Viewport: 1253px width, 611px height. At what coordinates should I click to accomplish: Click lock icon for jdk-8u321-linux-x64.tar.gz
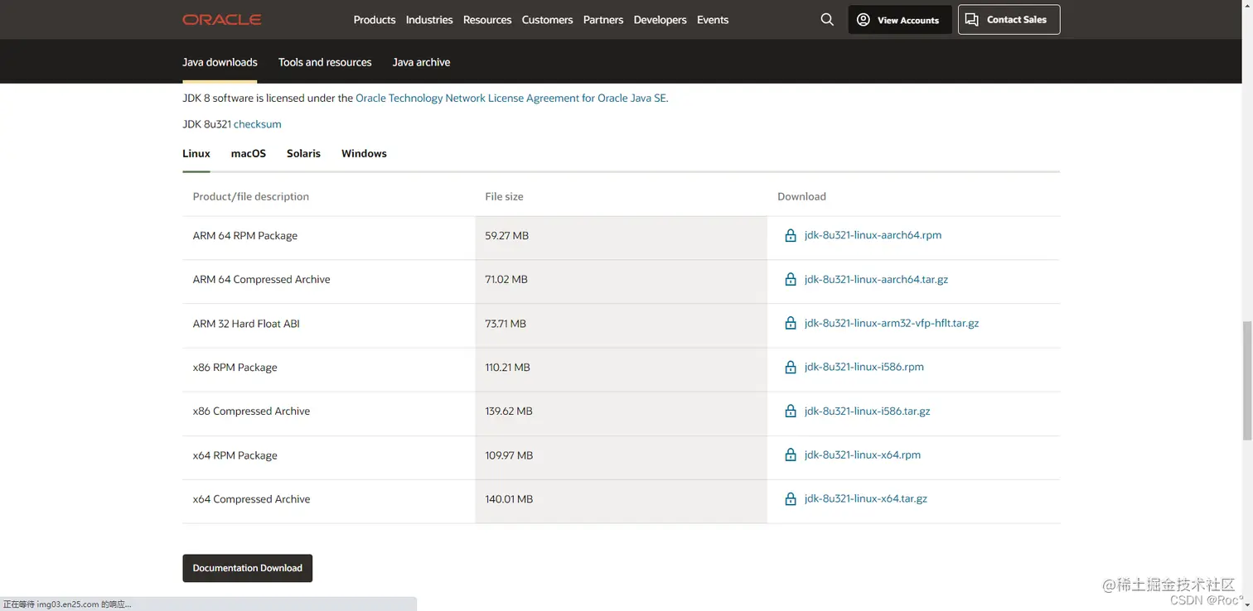tap(791, 499)
